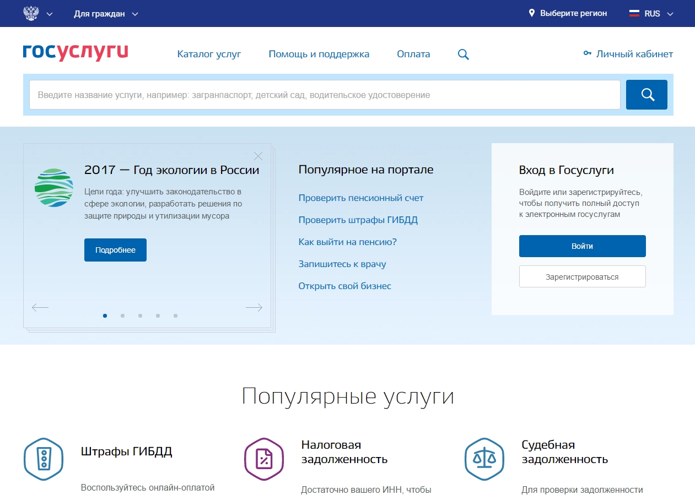Open Каталог услуг menu item
The width and height of the screenshot is (695, 495).
pos(209,54)
